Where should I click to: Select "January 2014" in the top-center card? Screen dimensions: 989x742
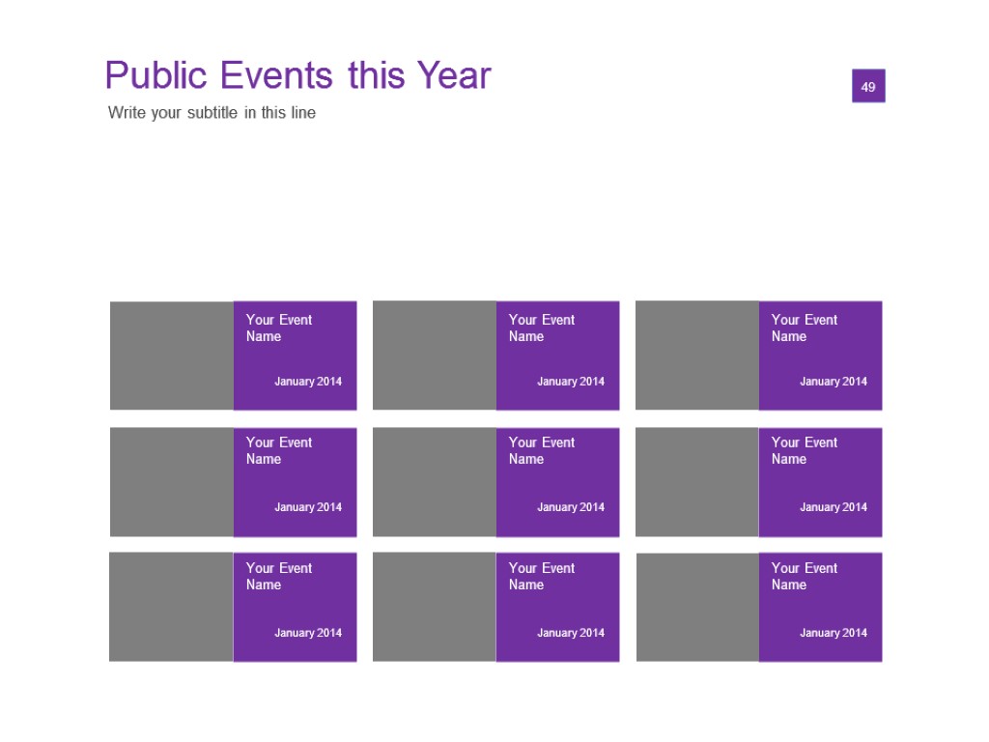[x=571, y=382]
